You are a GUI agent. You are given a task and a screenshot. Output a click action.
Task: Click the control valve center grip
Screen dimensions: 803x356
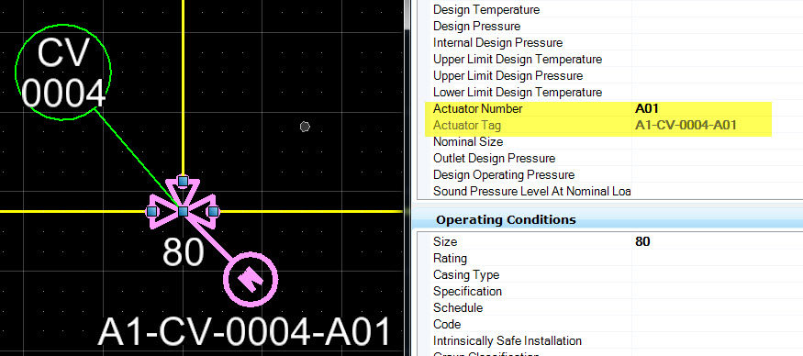pos(183,211)
